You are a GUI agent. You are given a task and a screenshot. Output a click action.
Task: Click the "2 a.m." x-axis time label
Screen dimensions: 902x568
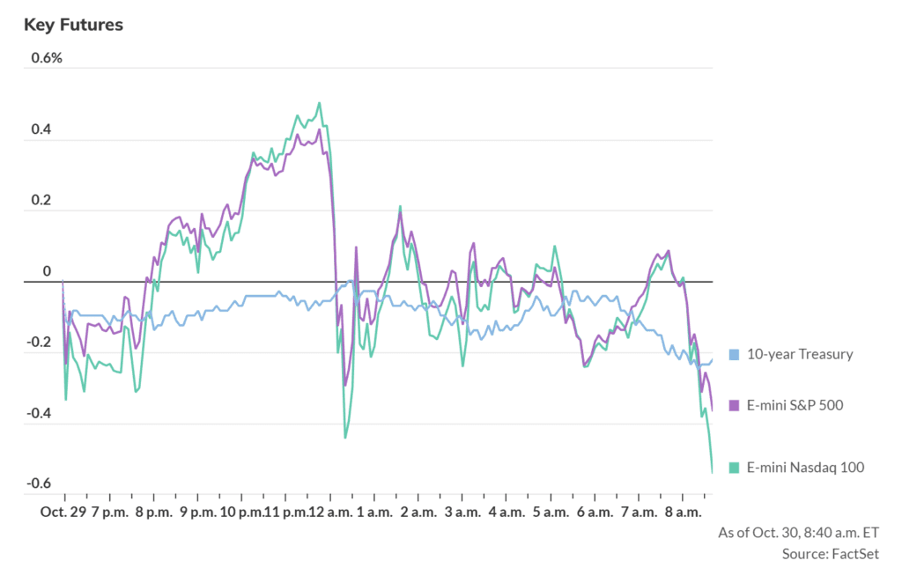tap(419, 513)
